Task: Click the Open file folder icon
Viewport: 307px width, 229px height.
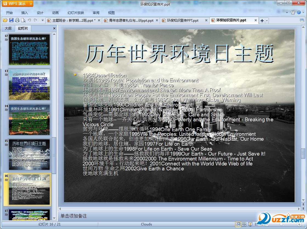Action: 5,20
